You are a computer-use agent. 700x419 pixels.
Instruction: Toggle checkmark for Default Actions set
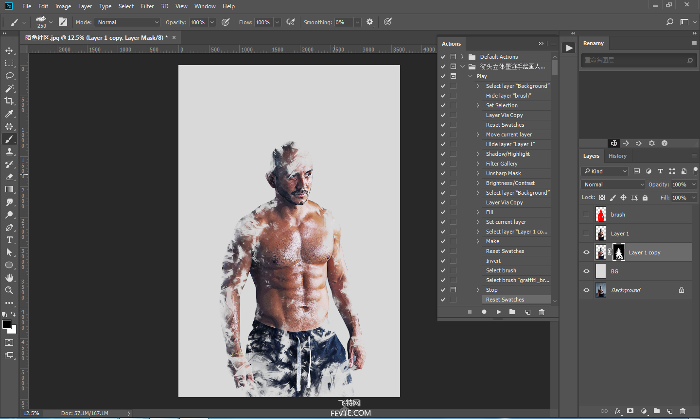coord(443,57)
